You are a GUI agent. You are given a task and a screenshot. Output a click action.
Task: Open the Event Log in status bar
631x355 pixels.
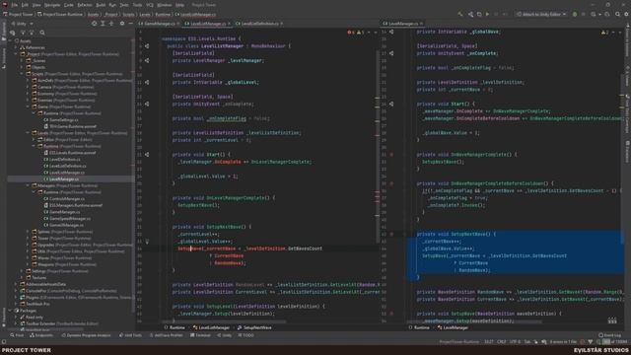coord(610,335)
